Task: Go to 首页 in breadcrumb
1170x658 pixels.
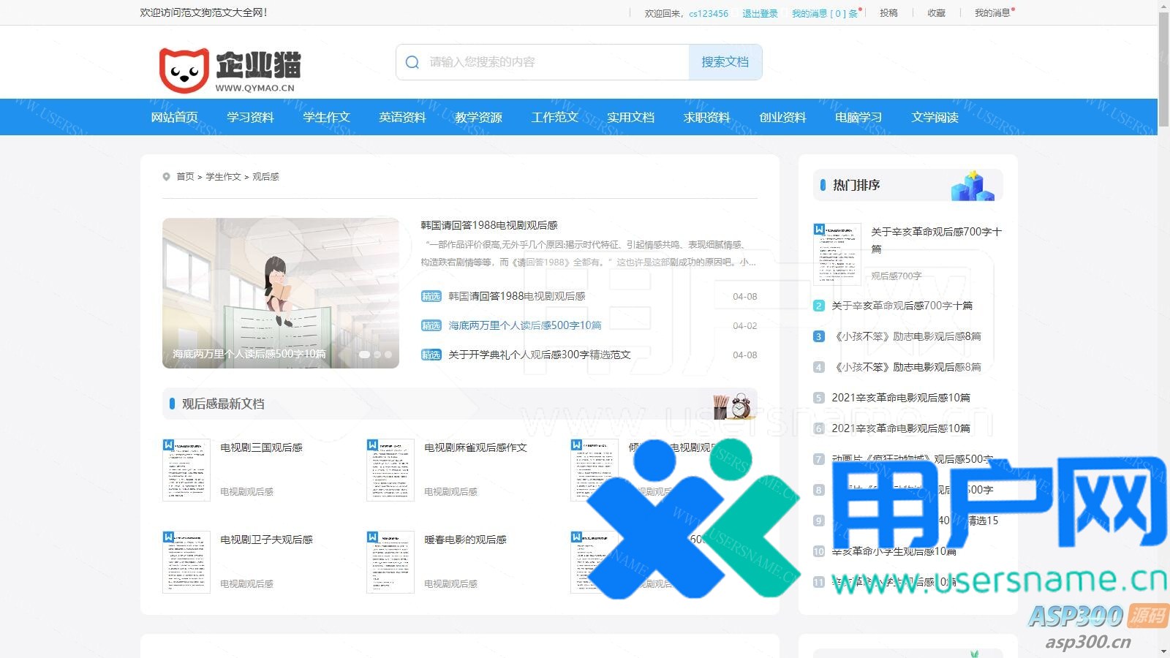Action: 185,176
